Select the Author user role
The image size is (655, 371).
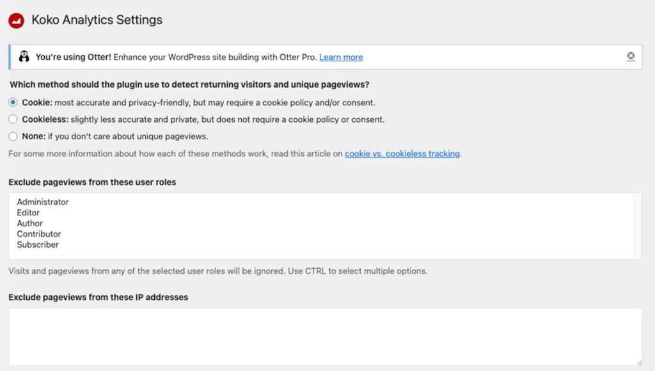point(30,223)
